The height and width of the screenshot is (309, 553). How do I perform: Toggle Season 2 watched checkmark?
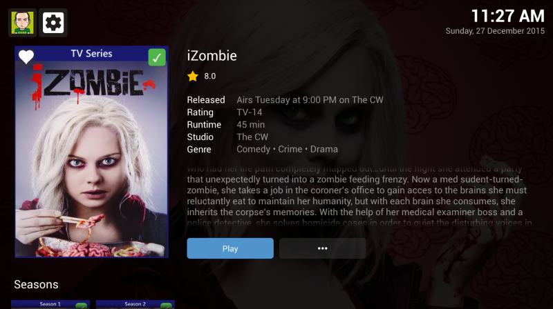(167, 306)
